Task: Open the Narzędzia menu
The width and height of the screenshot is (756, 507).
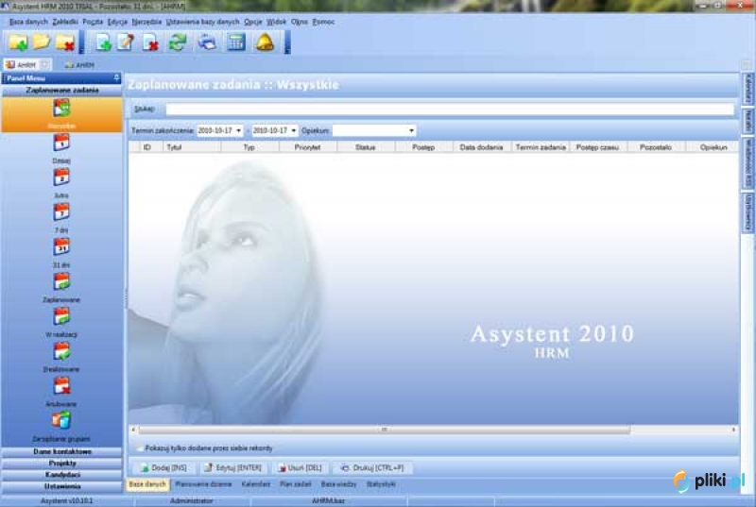Action: point(146,22)
